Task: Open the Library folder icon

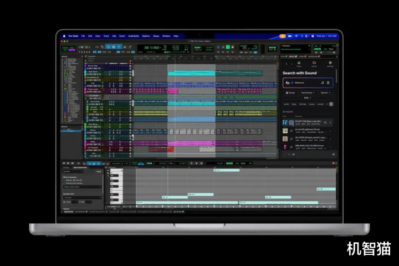Action: pyautogui.click(x=314, y=63)
